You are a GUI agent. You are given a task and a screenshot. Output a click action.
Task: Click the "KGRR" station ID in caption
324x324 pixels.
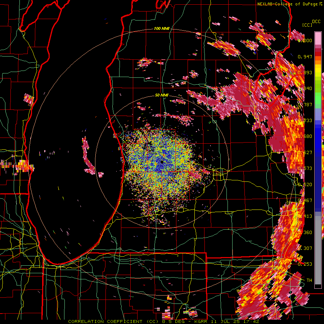tap(201, 321)
